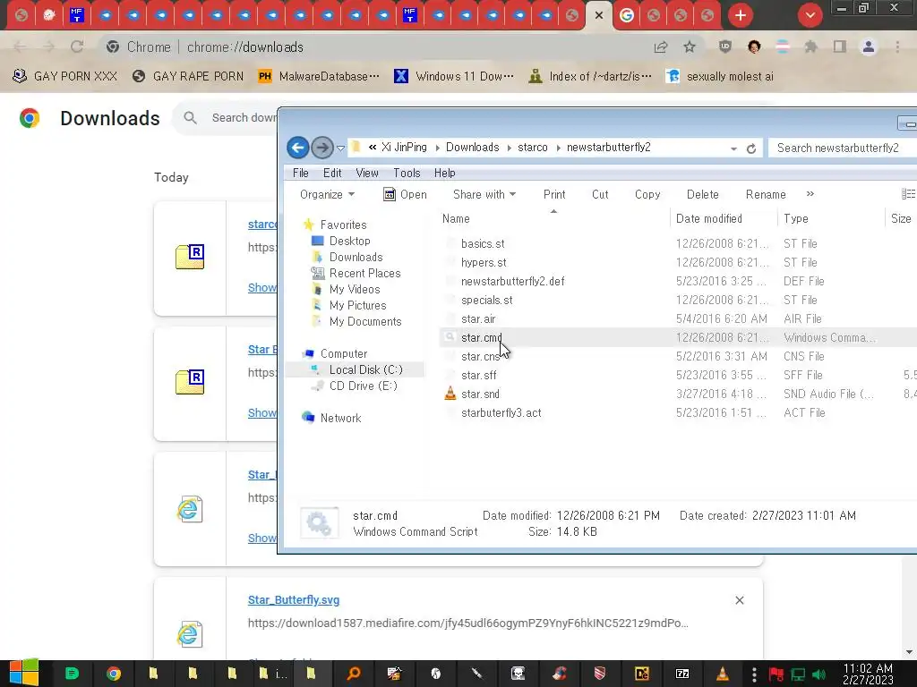917x687 pixels.
Task: Close the active Chrome tab
Action: pyautogui.click(x=599, y=15)
